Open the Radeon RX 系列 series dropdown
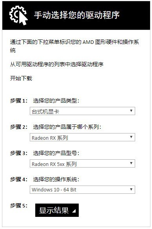 82,137
